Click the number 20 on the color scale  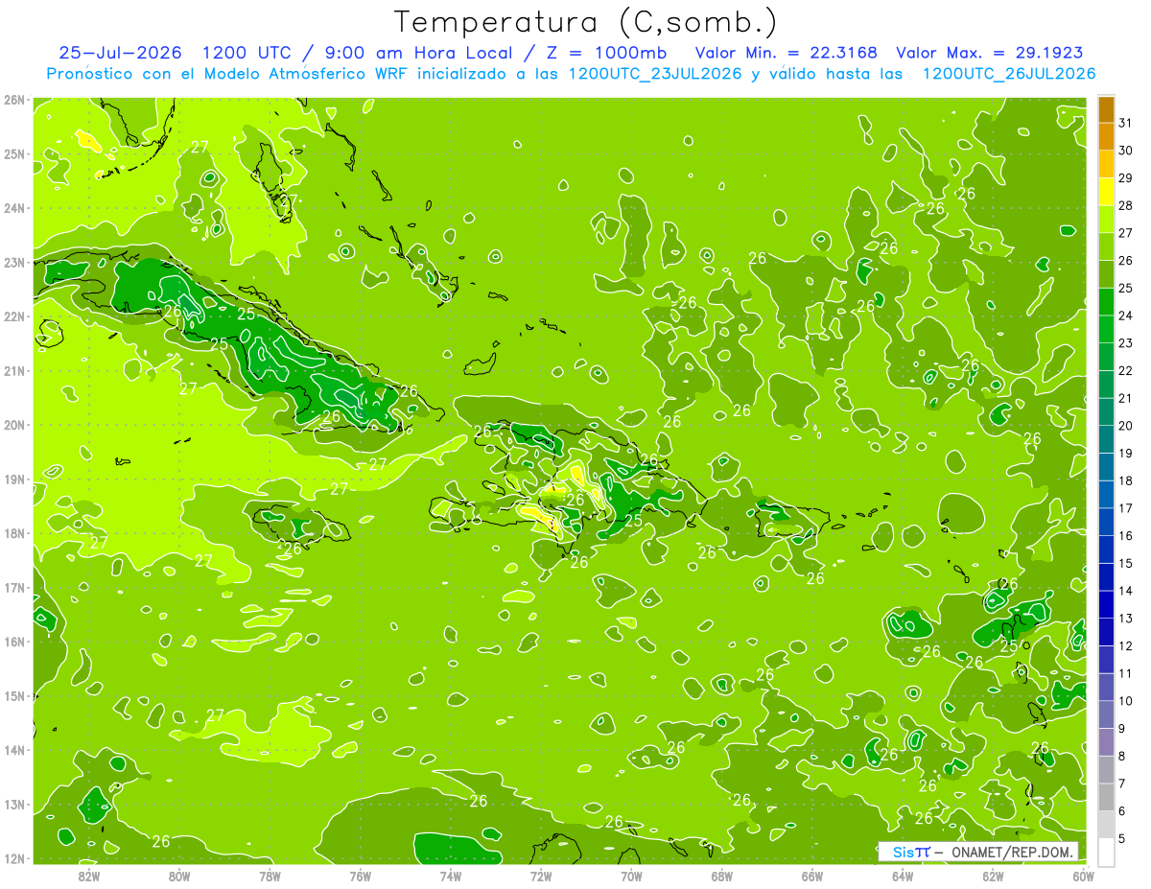click(x=1125, y=426)
